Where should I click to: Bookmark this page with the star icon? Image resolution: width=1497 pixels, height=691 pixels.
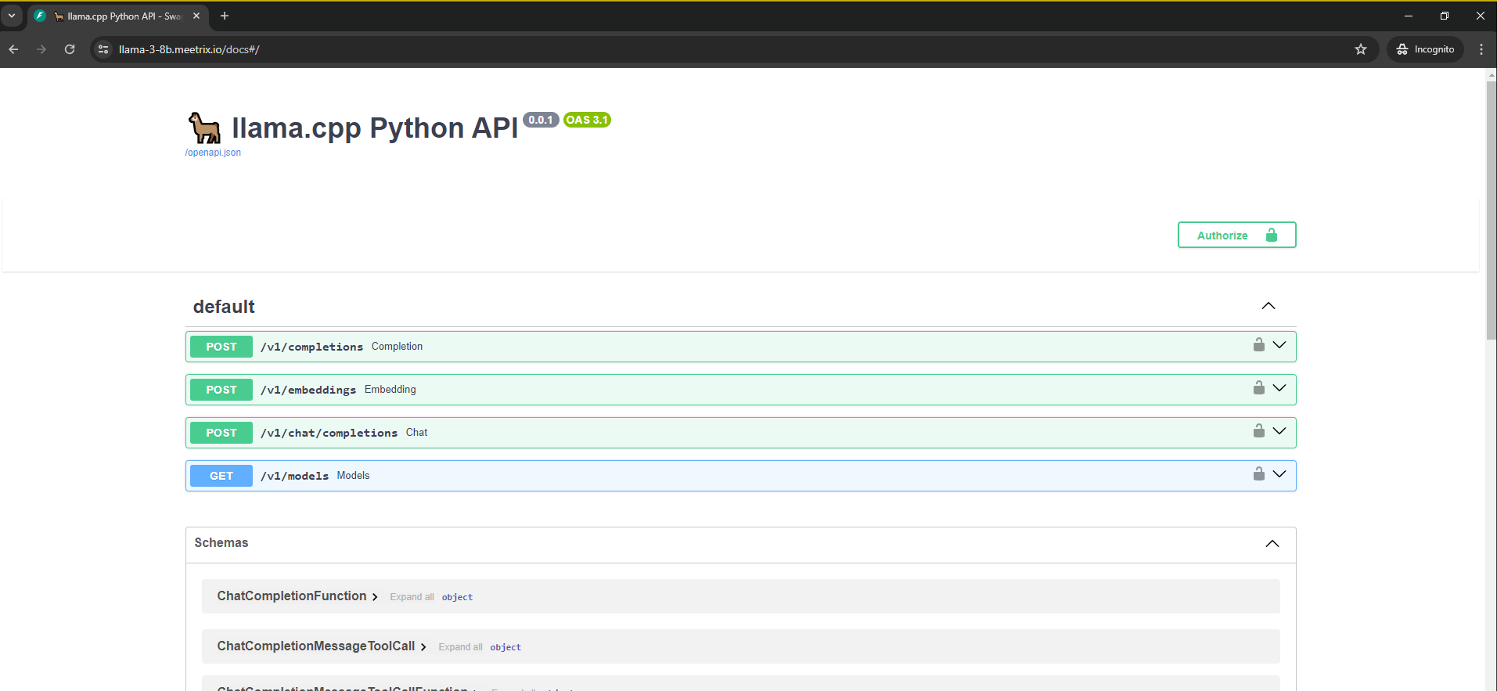(1361, 49)
